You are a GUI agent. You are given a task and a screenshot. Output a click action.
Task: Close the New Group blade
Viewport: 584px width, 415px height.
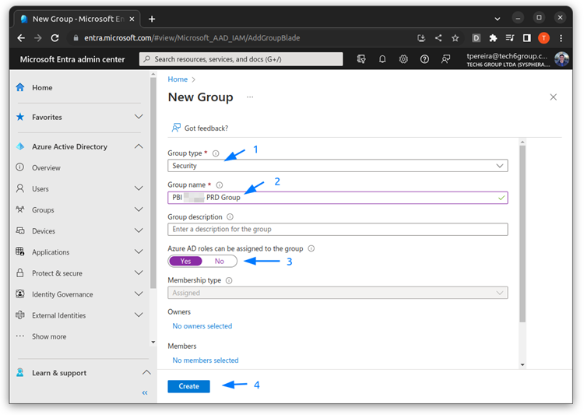tap(553, 97)
